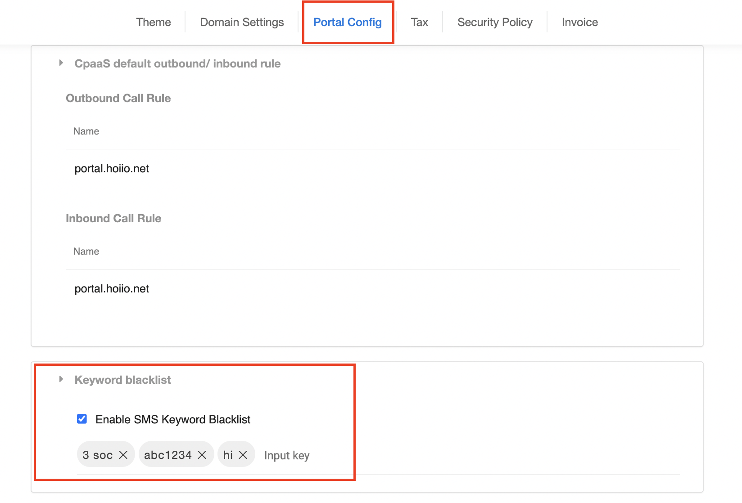Collapse the CpaaS default rule section arrow
This screenshot has width=742, height=503.
(x=61, y=63)
